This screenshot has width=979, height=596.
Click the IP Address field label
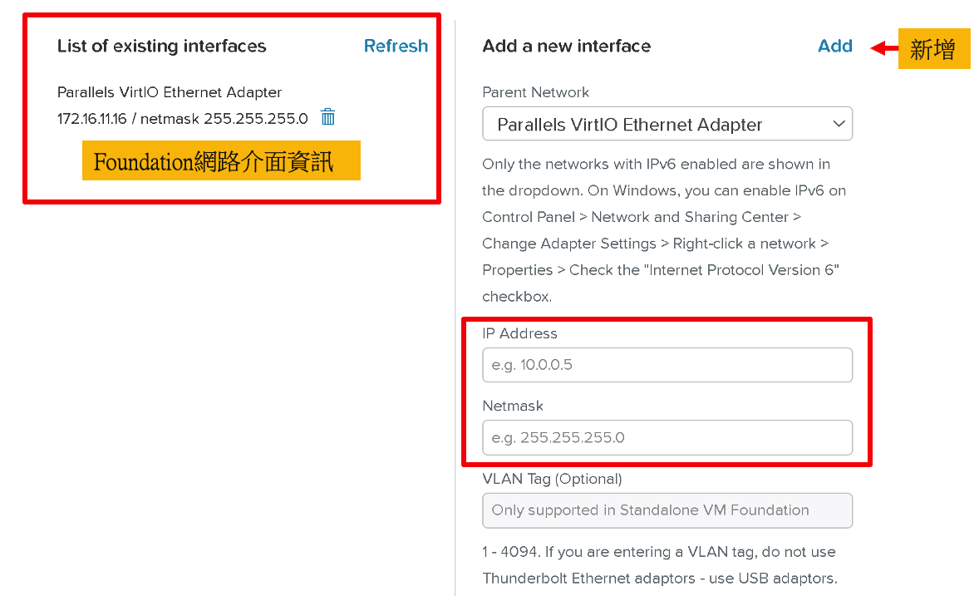519,333
